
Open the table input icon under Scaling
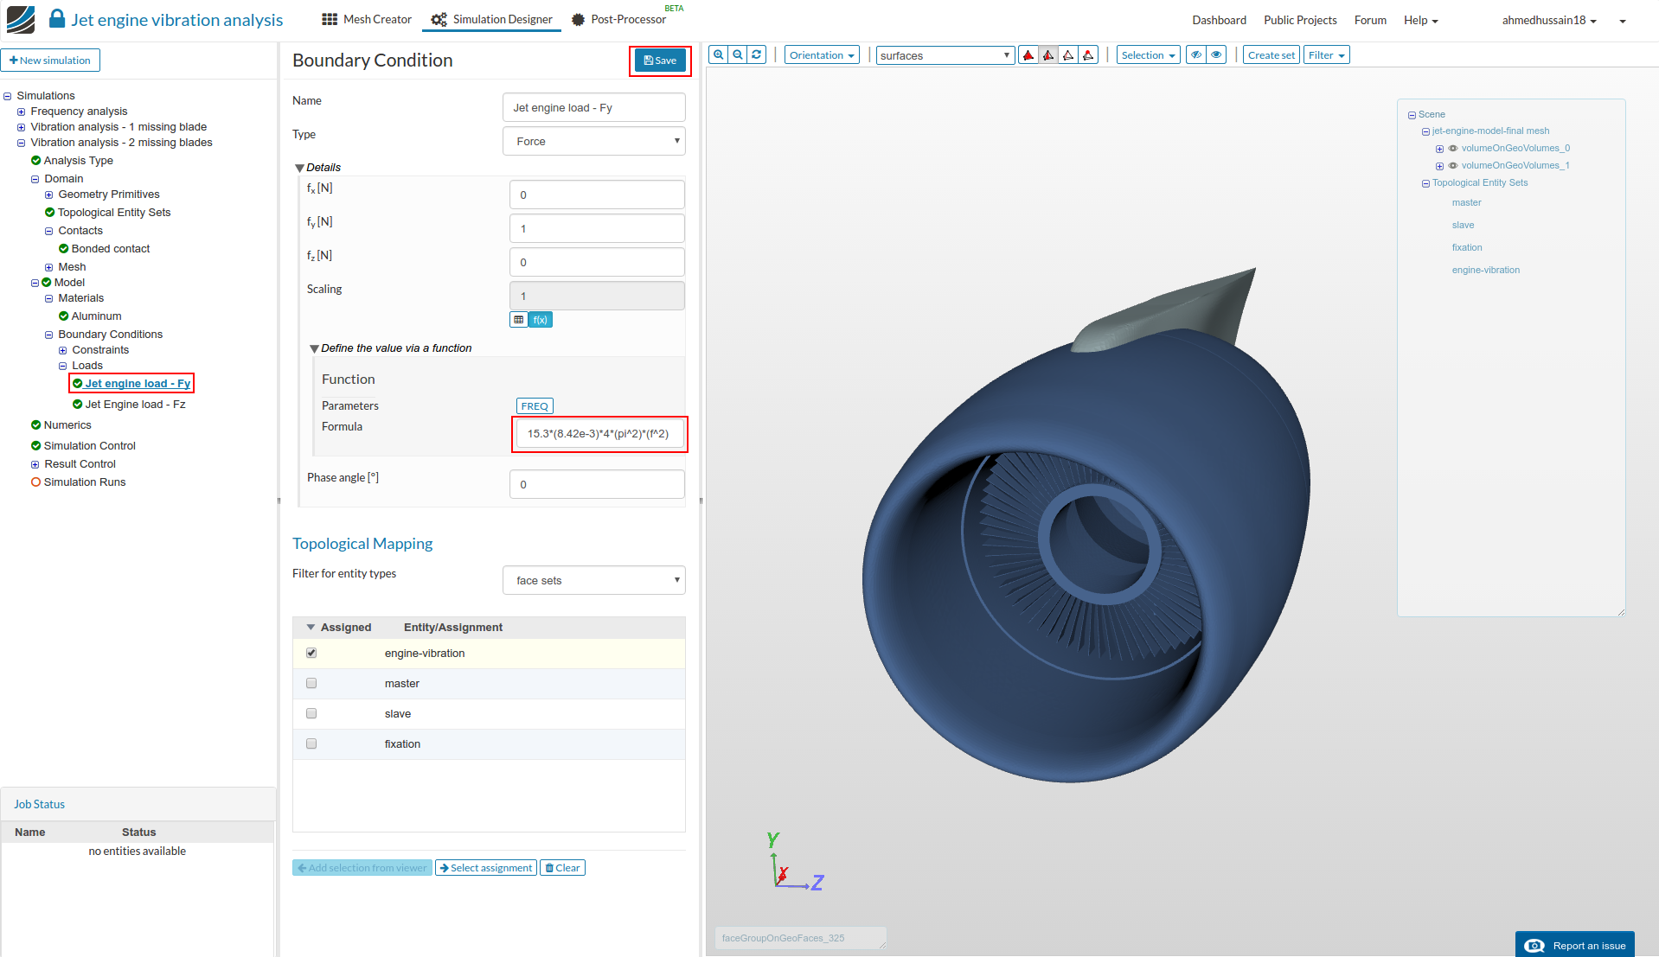click(x=519, y=320)
